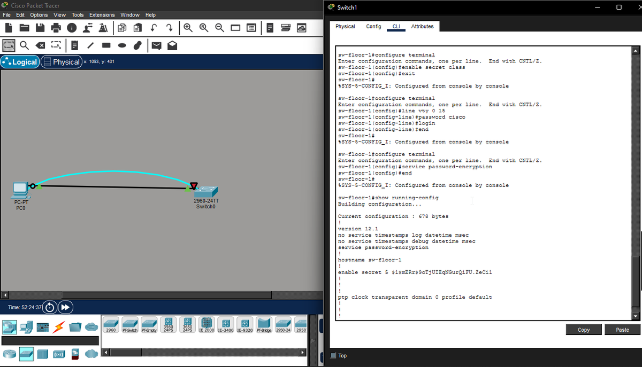Screen dimensions: 642x367
Task: Select the Draw Line tool
Action: pos(90,45)
